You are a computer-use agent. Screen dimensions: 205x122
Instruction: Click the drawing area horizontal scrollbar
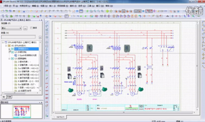click(x=124, y=113)
